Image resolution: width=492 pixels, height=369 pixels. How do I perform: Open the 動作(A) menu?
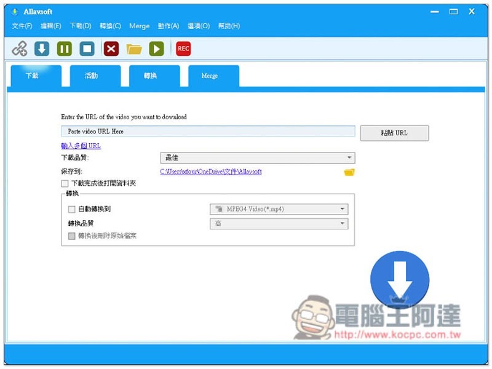click(169, 26)
